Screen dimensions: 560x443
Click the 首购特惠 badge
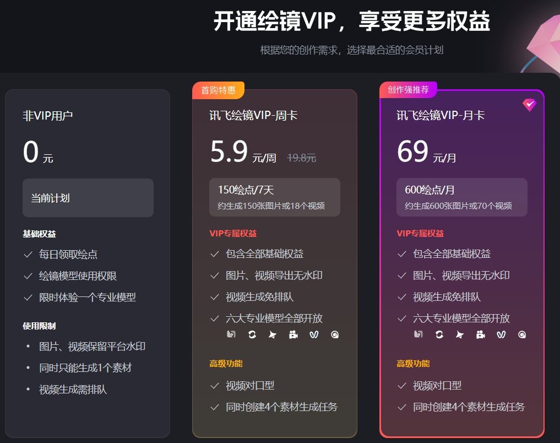[x=218, y=90]
